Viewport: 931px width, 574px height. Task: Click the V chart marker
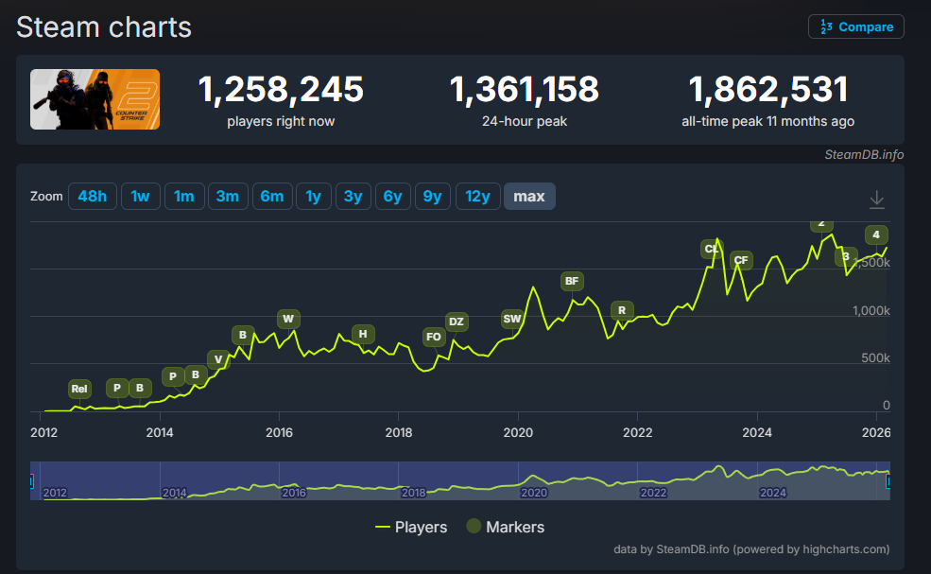218,359
